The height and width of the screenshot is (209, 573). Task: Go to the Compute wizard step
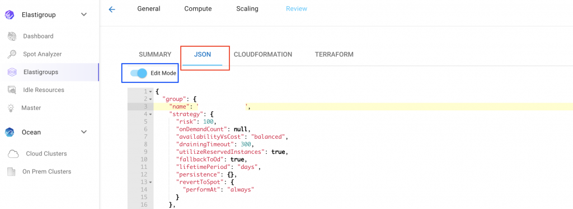tap(198, 9)
